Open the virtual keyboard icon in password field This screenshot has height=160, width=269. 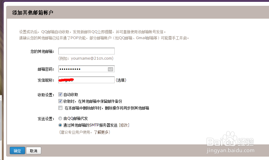click(x=110, y=69)
